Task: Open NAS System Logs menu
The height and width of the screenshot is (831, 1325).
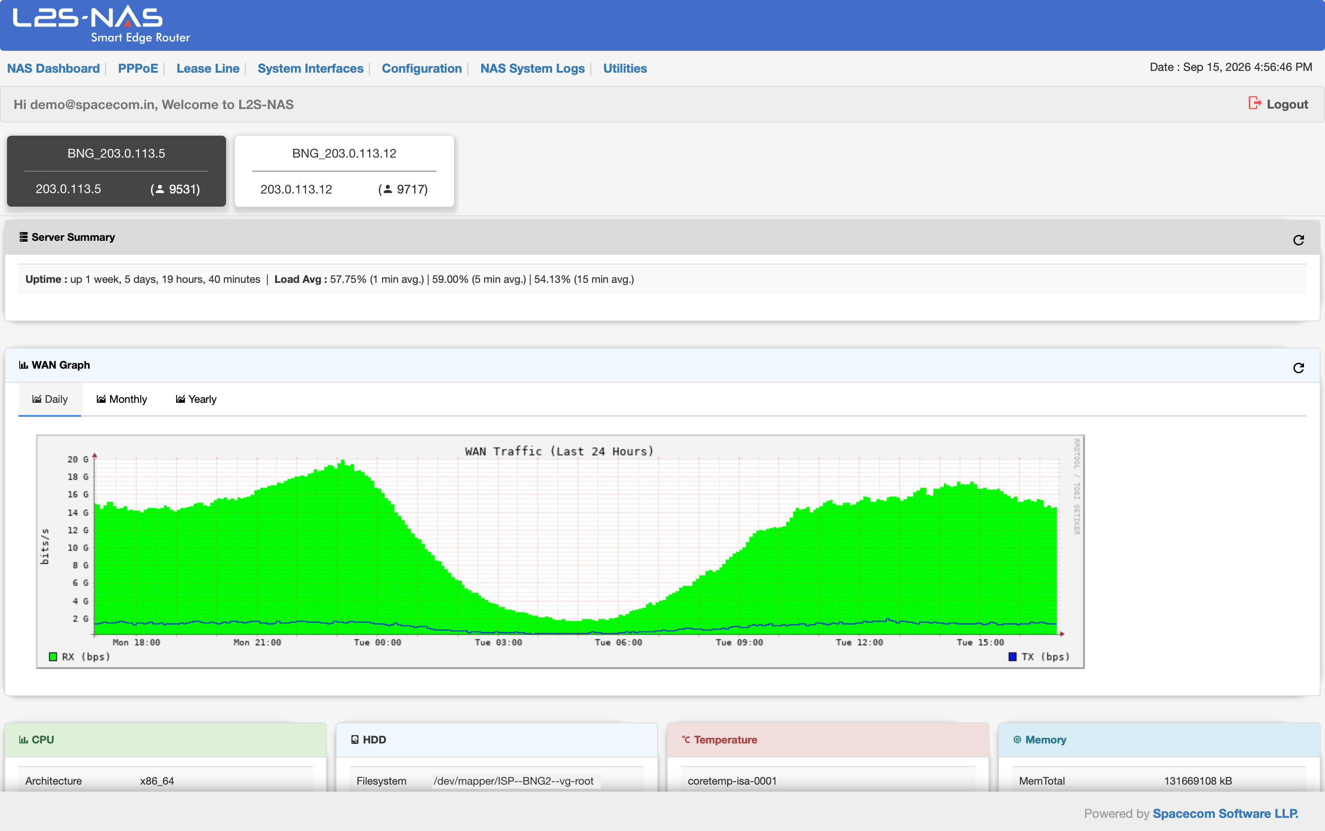Action: pyautogui.click(x=532, y=68)
